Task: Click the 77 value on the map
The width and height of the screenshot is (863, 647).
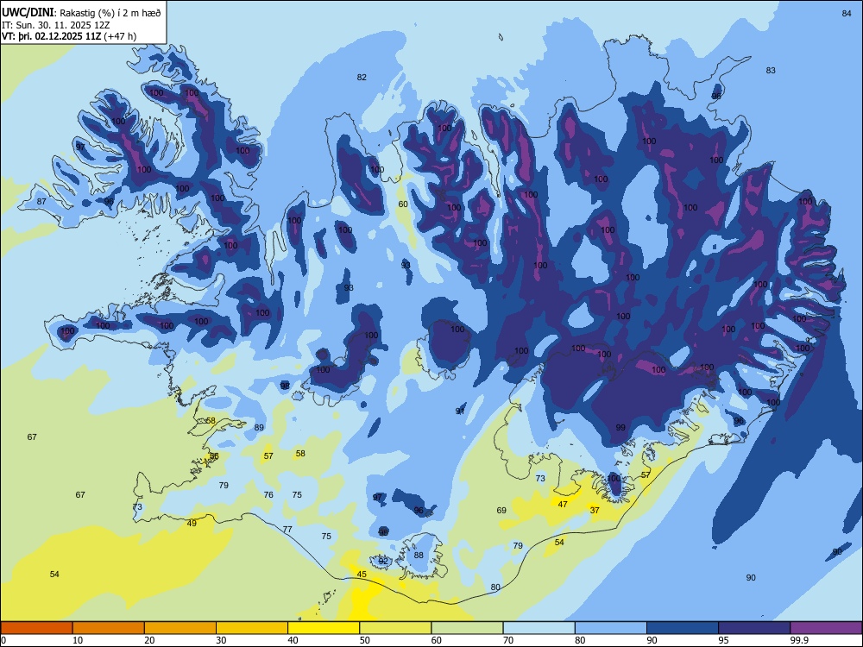Action: (287, 530)
